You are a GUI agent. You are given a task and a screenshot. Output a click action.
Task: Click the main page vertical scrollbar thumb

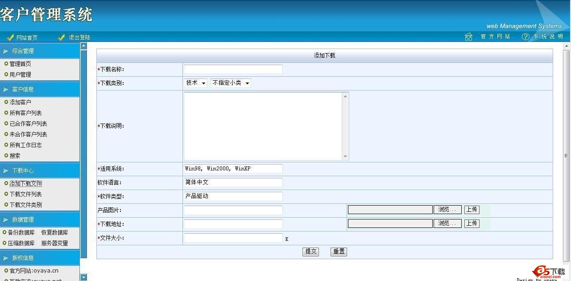coord(567,156)
